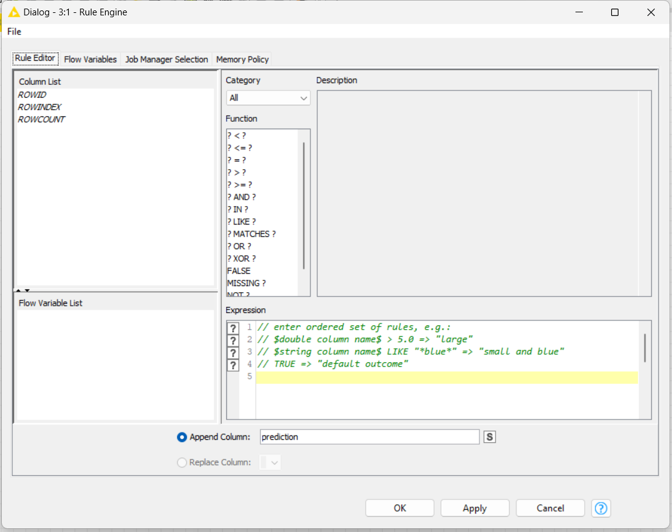Open the Memory Policy tab
The image size is (672, 532).
tap(242, 59)
